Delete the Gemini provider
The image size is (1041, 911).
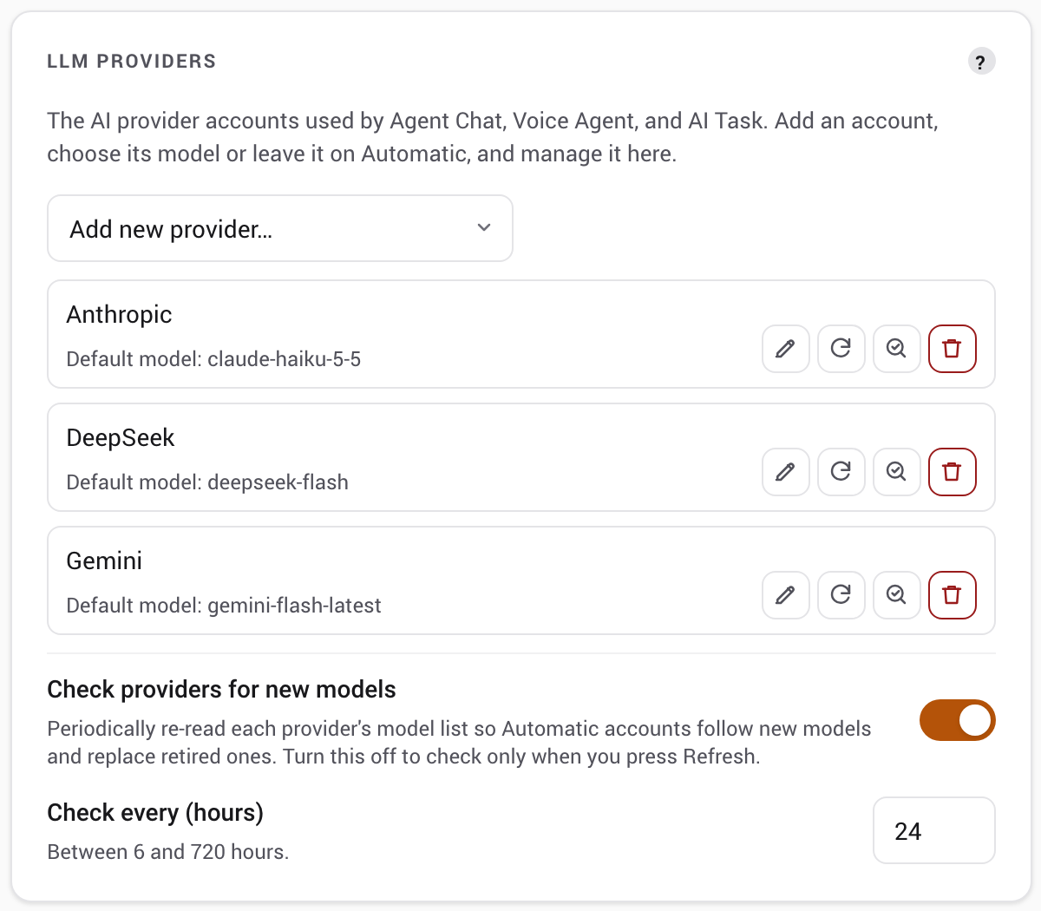point(953,595)
